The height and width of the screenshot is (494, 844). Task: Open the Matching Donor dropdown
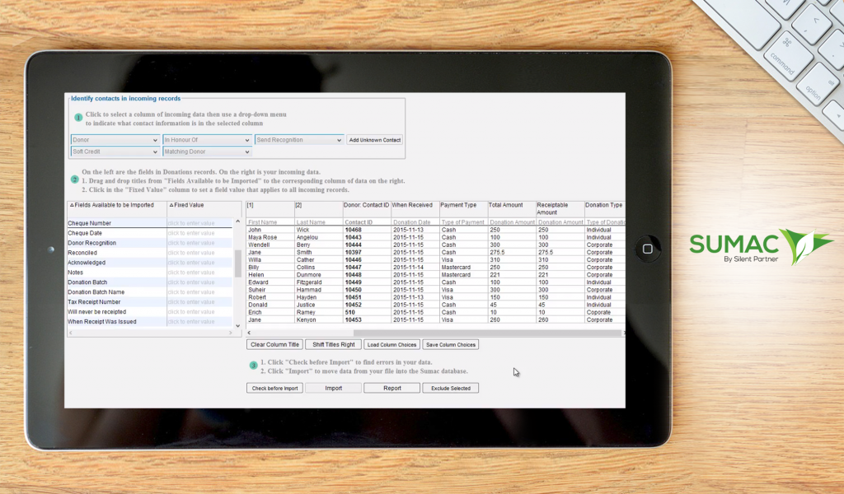pos(207,151)
